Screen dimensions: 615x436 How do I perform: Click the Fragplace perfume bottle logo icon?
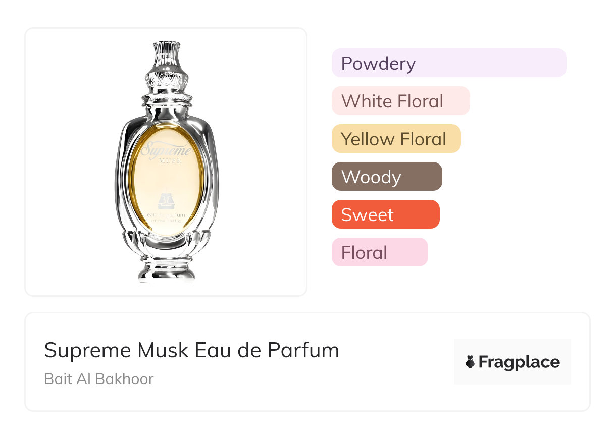470,362
